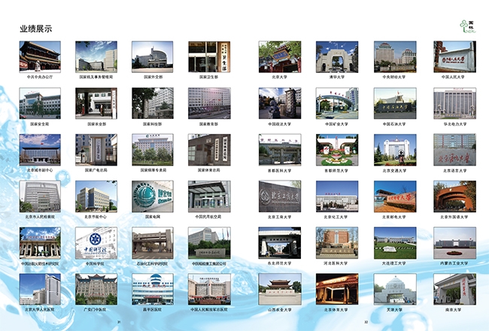Open the 南京大学 gate thumbnail
489x331 pixels.
click(454, 288)
